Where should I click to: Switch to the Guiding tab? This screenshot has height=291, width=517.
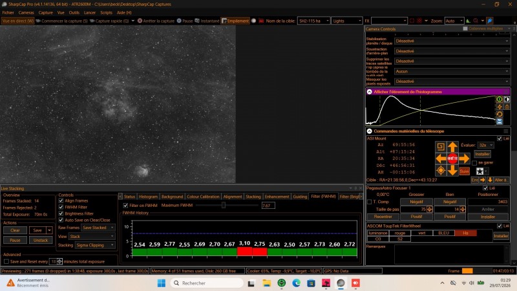click(x=300, y=197)
